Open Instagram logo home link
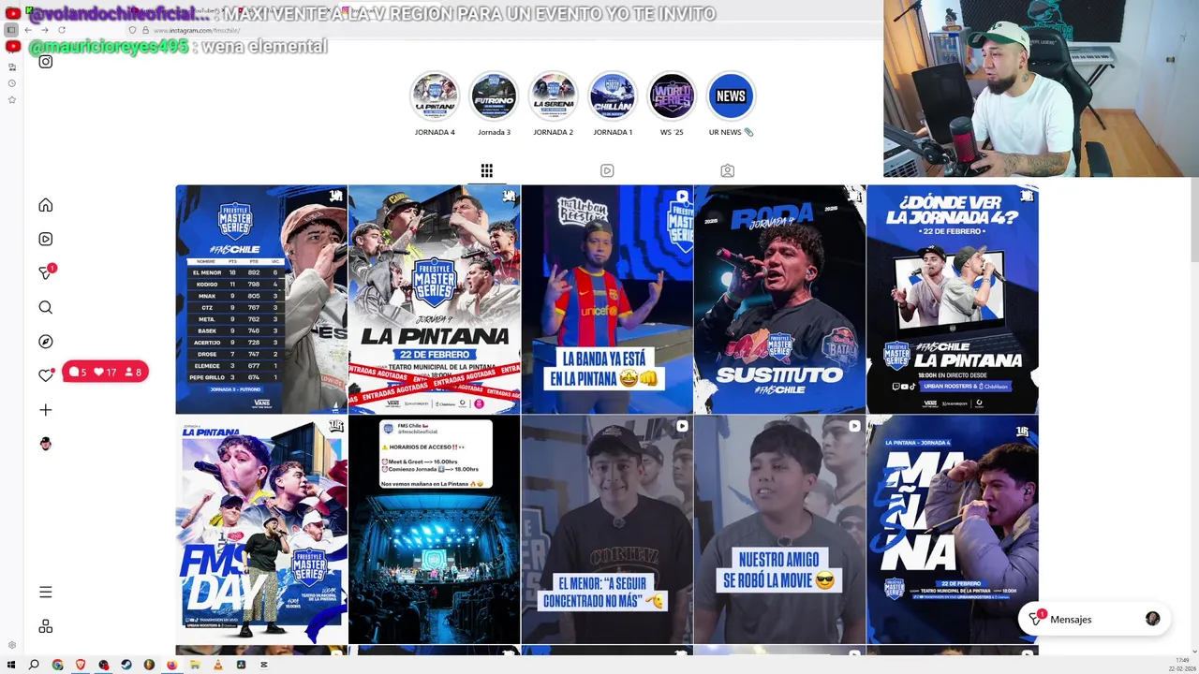 pyautogui.click(x=45, y=62)
